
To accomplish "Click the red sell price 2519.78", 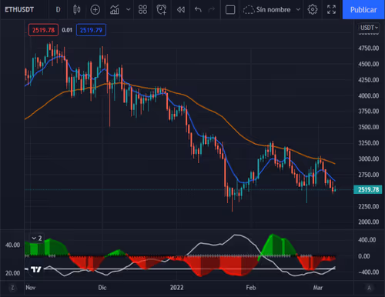I will pyautogui.click(x=43, y=30).
